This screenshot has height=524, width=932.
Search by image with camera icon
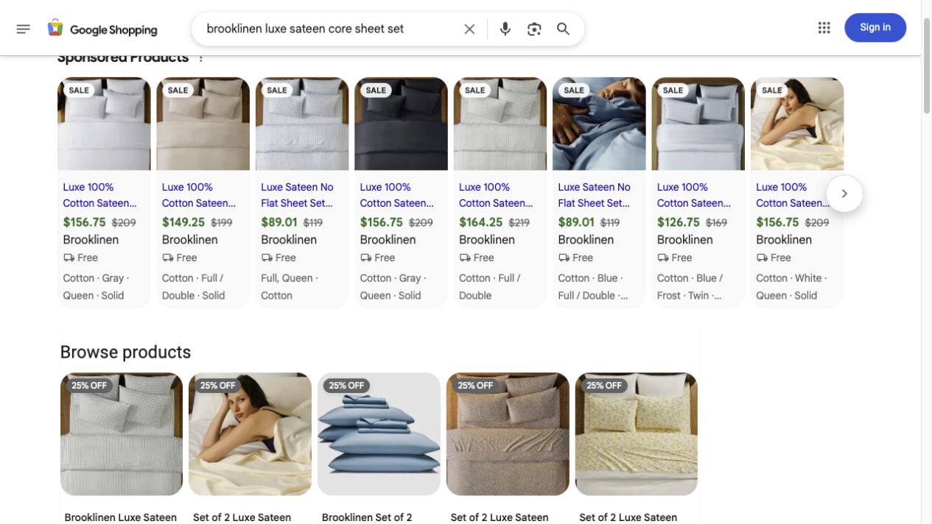[534, 29]
